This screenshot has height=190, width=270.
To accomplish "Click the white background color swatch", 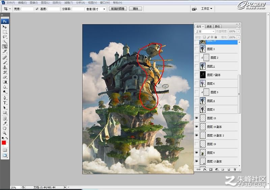I will (x=7, y=146).
